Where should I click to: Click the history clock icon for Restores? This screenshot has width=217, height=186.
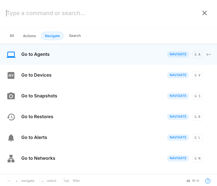pos(11,117)
